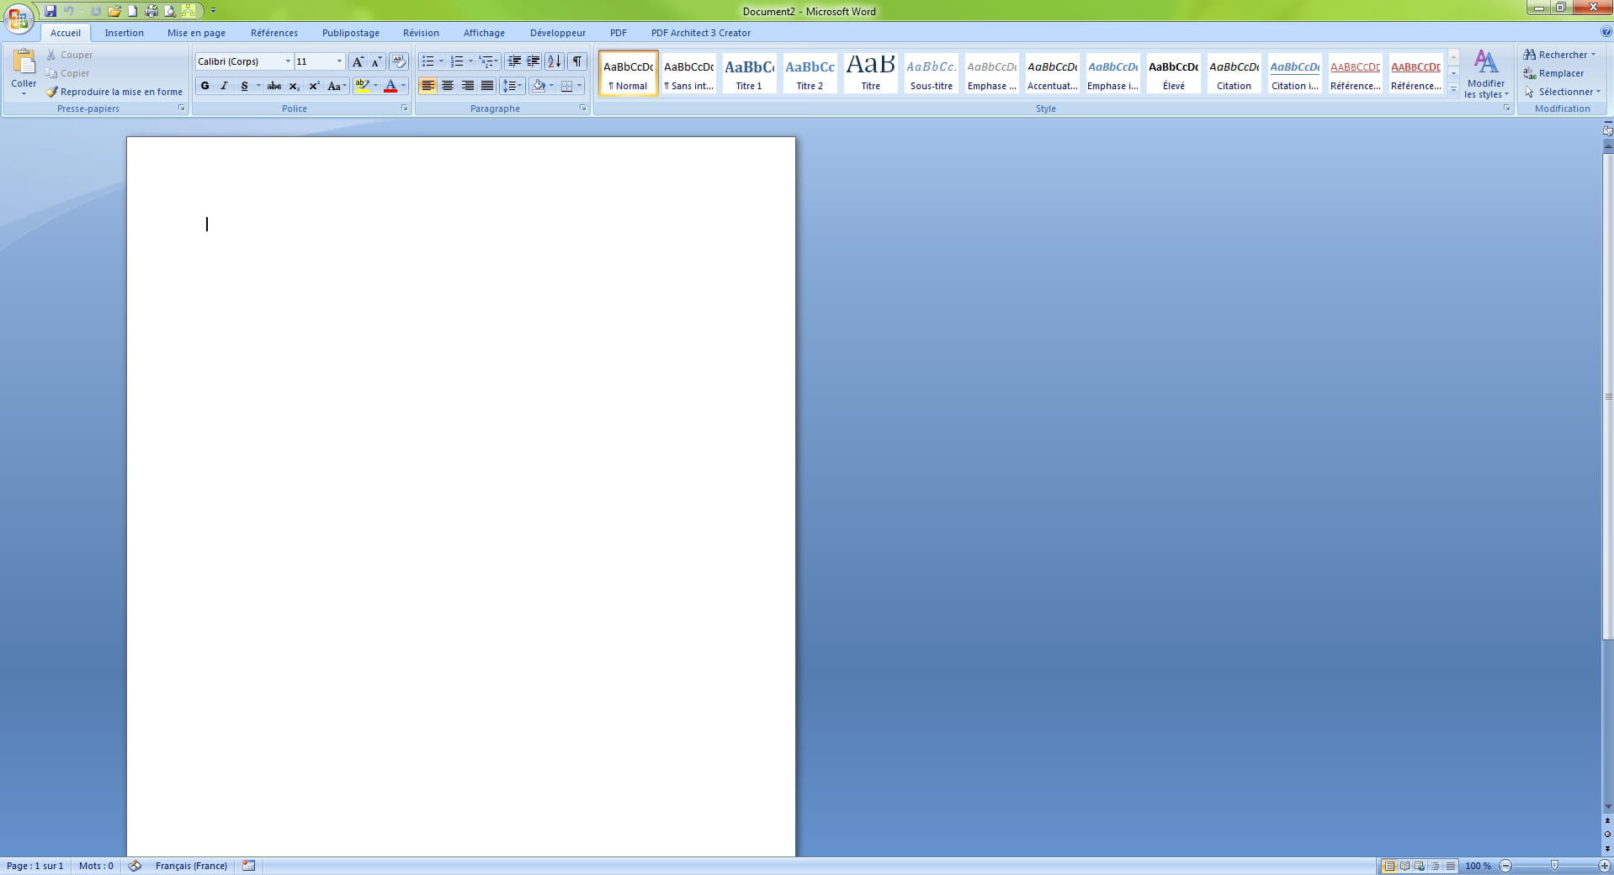Click the Français (France) language indicator

(x=191, y=866)
